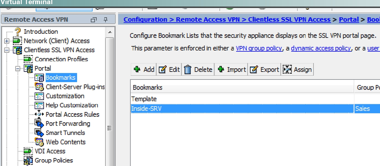Image resolution: width=380 pixels, height=166 pixels.
Task: Delete the selected bookmark list
Action: tap(198, 70)
